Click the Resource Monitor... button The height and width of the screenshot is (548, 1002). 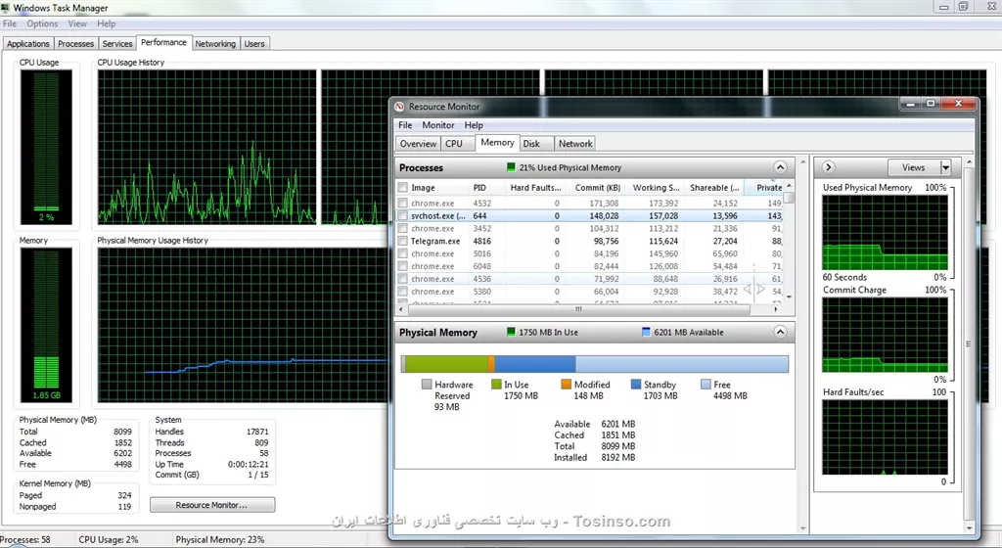(212, 505)
